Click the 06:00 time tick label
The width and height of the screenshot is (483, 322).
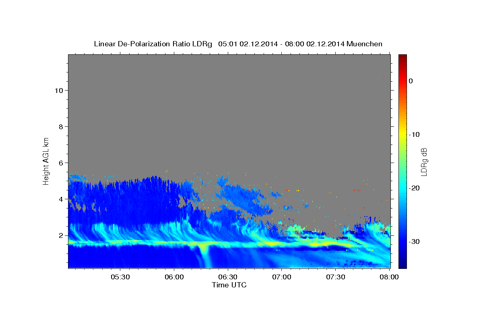175,277
